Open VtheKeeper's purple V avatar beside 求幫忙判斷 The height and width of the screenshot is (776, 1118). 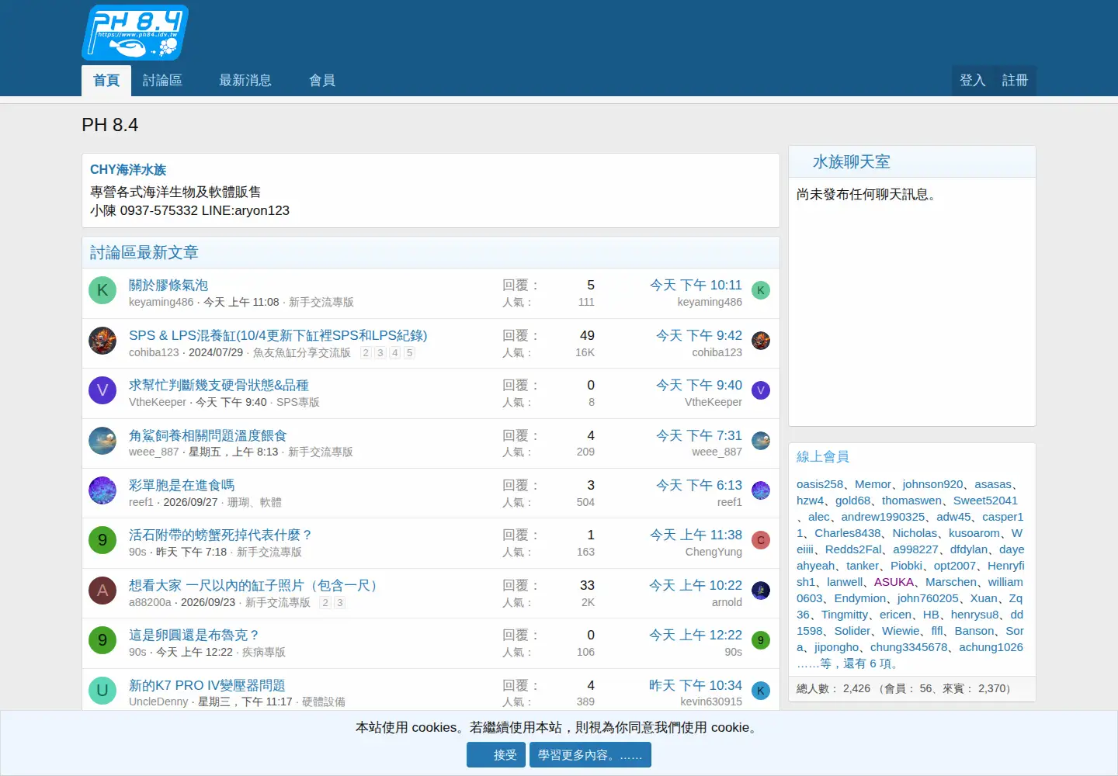pos(102,390)
